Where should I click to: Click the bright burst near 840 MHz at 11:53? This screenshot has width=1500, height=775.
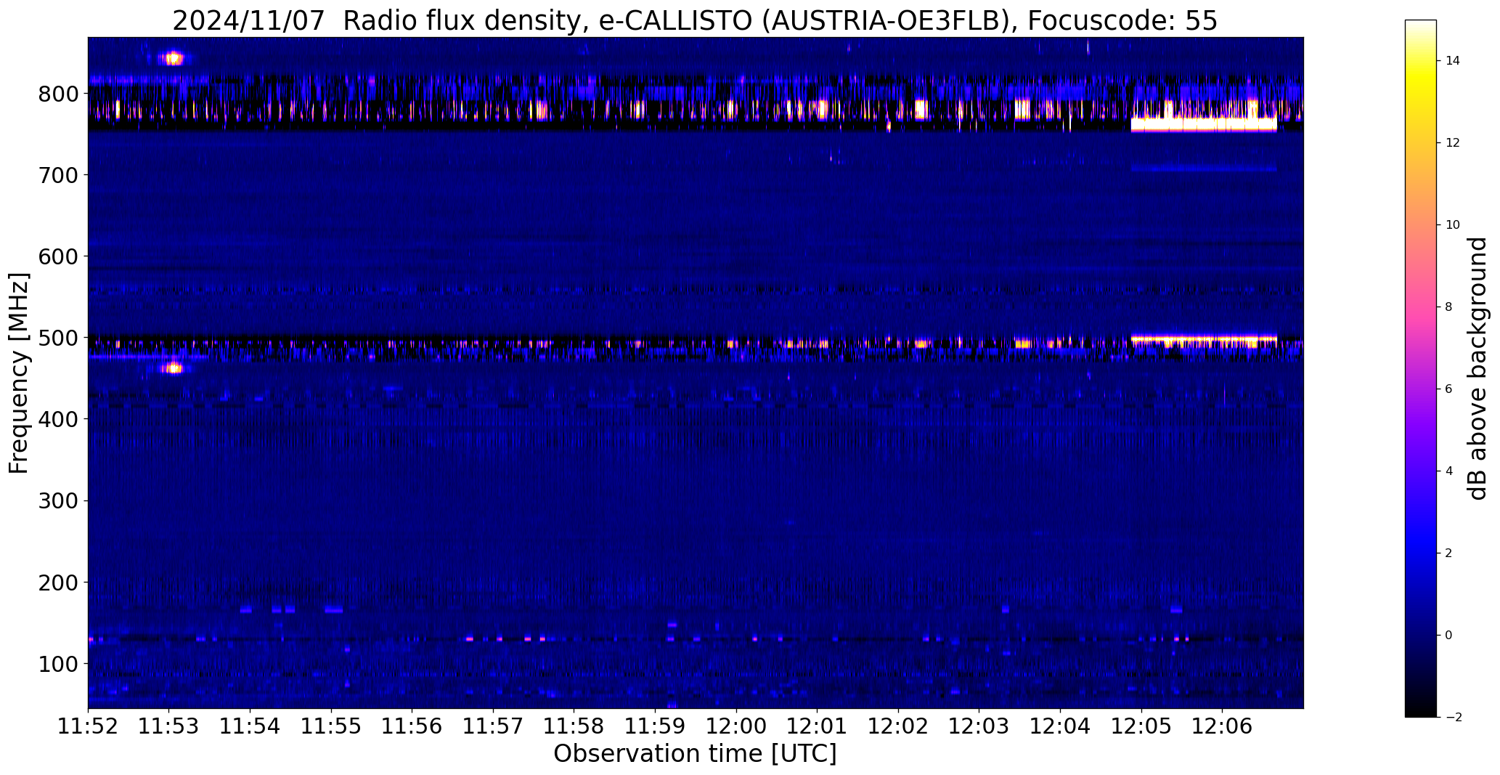(x=173, y=58)
